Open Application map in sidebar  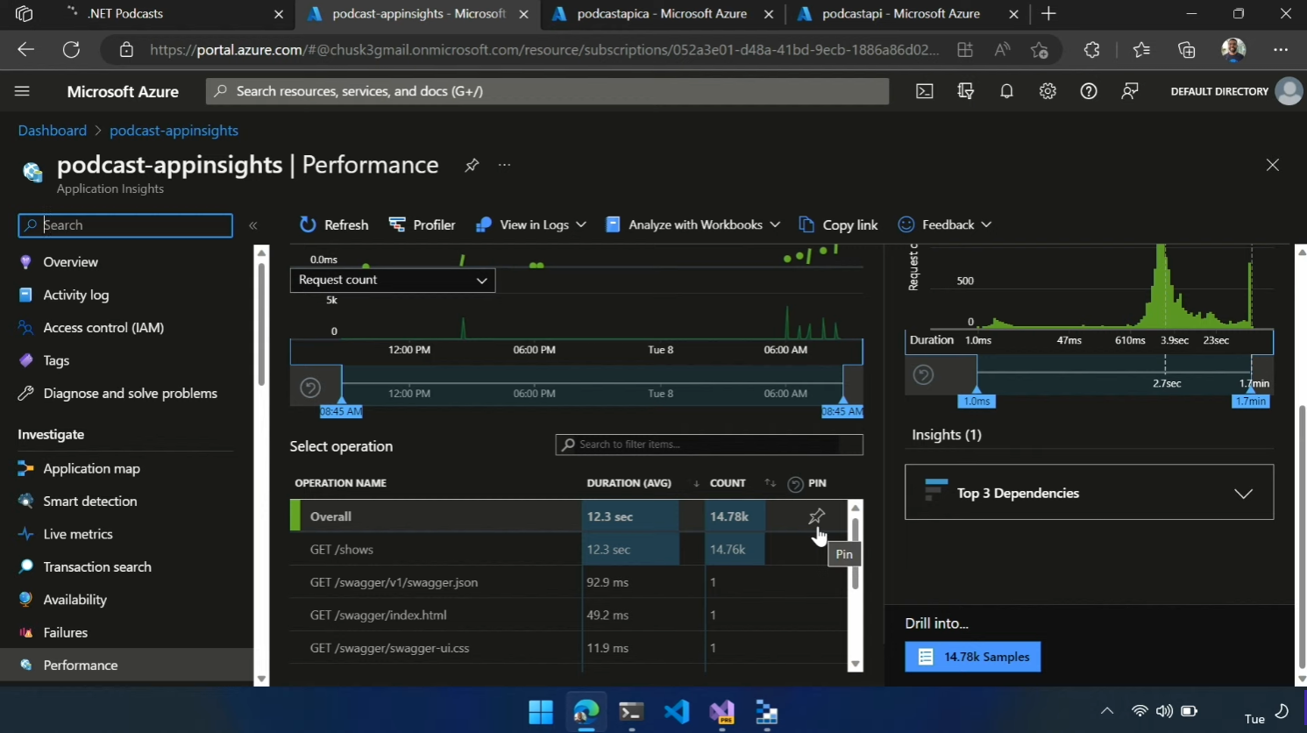tap(91, 468)
